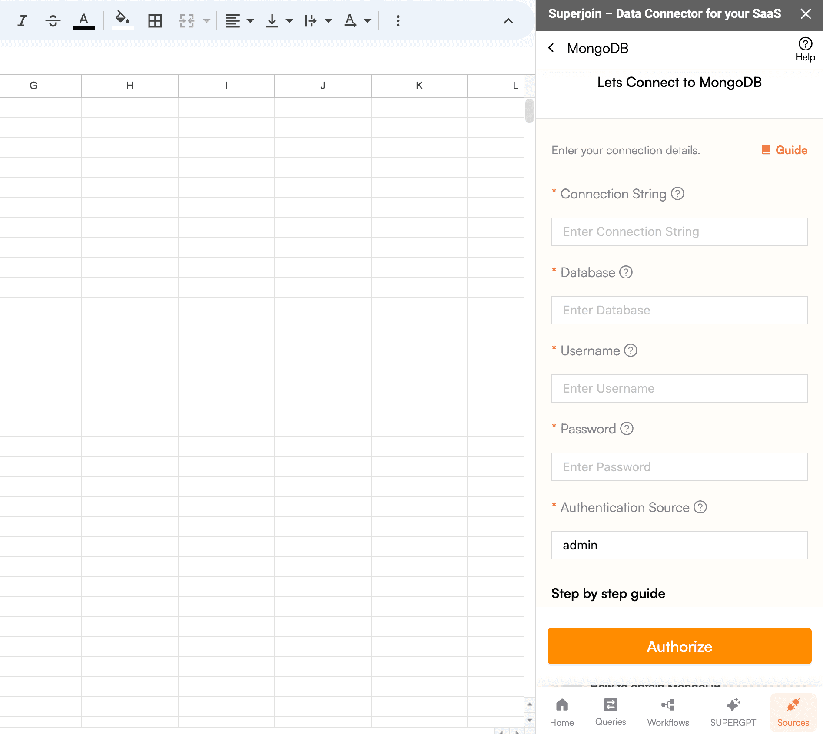
Task: Select column I header
Action: (x=226, y=86)
